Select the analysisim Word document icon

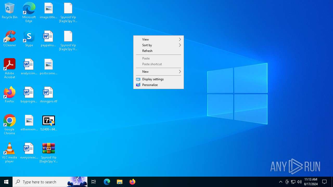coord(29,67)
